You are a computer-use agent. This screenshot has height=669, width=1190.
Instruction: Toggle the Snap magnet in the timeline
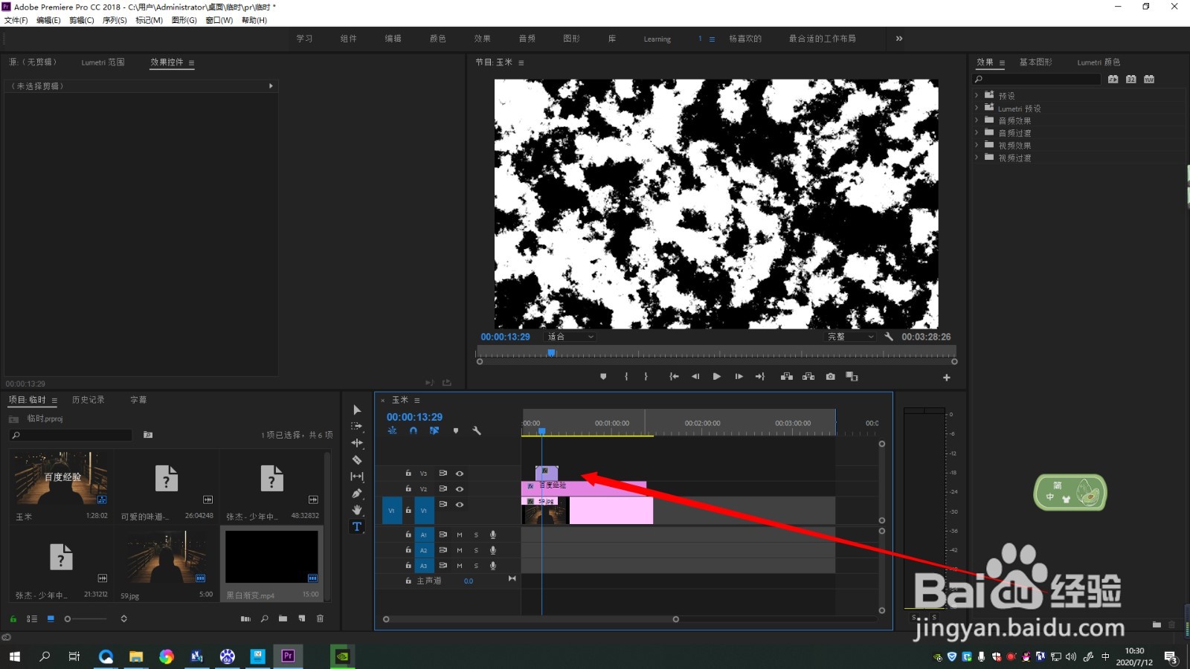click(x=414, y=430)
